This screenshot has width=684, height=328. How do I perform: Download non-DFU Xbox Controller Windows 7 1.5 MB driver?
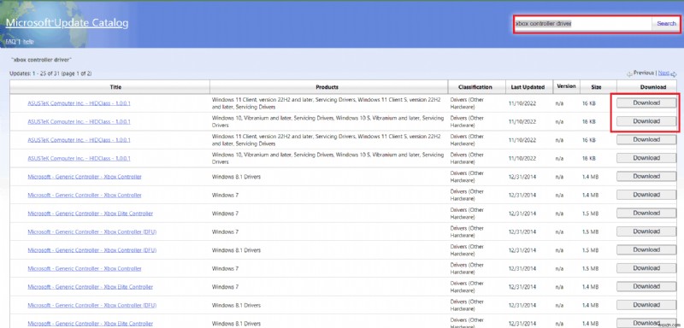coord(646,268)
